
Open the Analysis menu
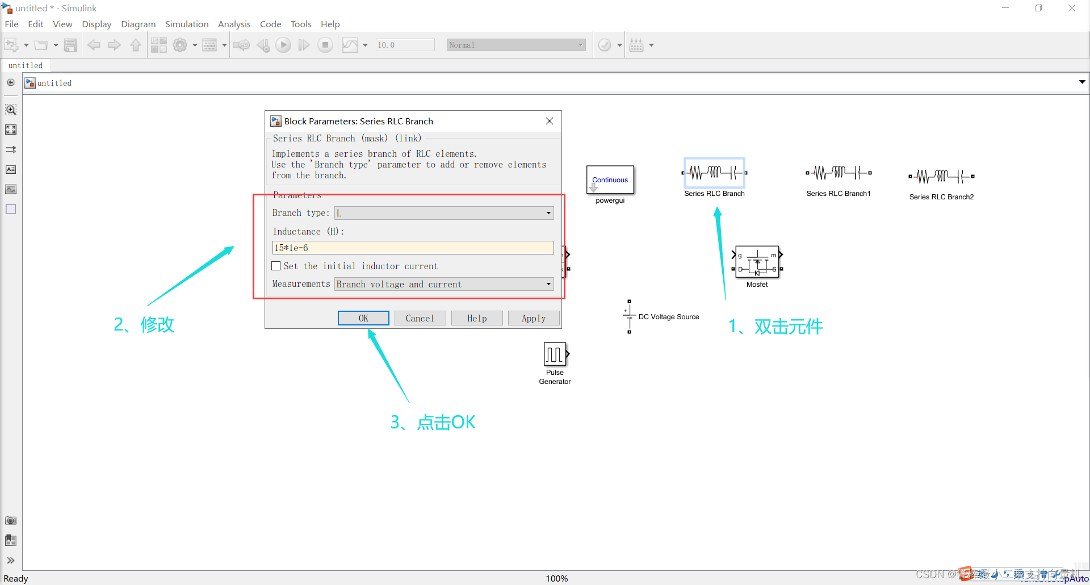[234, 24]
